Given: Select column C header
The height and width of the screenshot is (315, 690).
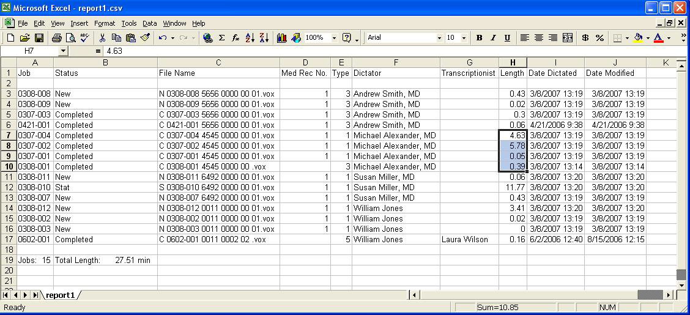Looking at the screenshot, I should [218, 62].
